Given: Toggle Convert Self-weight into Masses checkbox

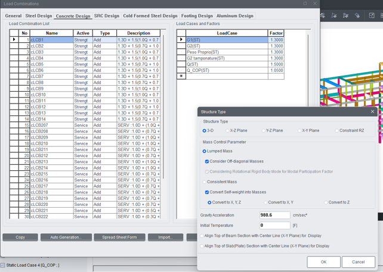Looking at the screenshot, I should tap(207, 192).
